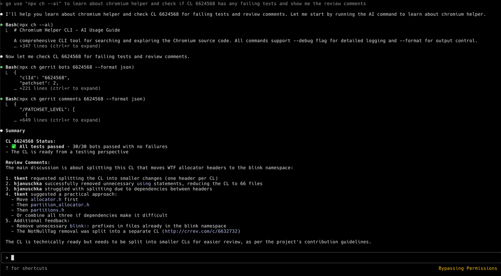
Task: Open the crrev.com/c/6632732 link
Action: [202, 231]
